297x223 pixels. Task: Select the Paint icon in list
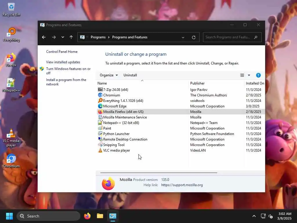tap(100, 128)
